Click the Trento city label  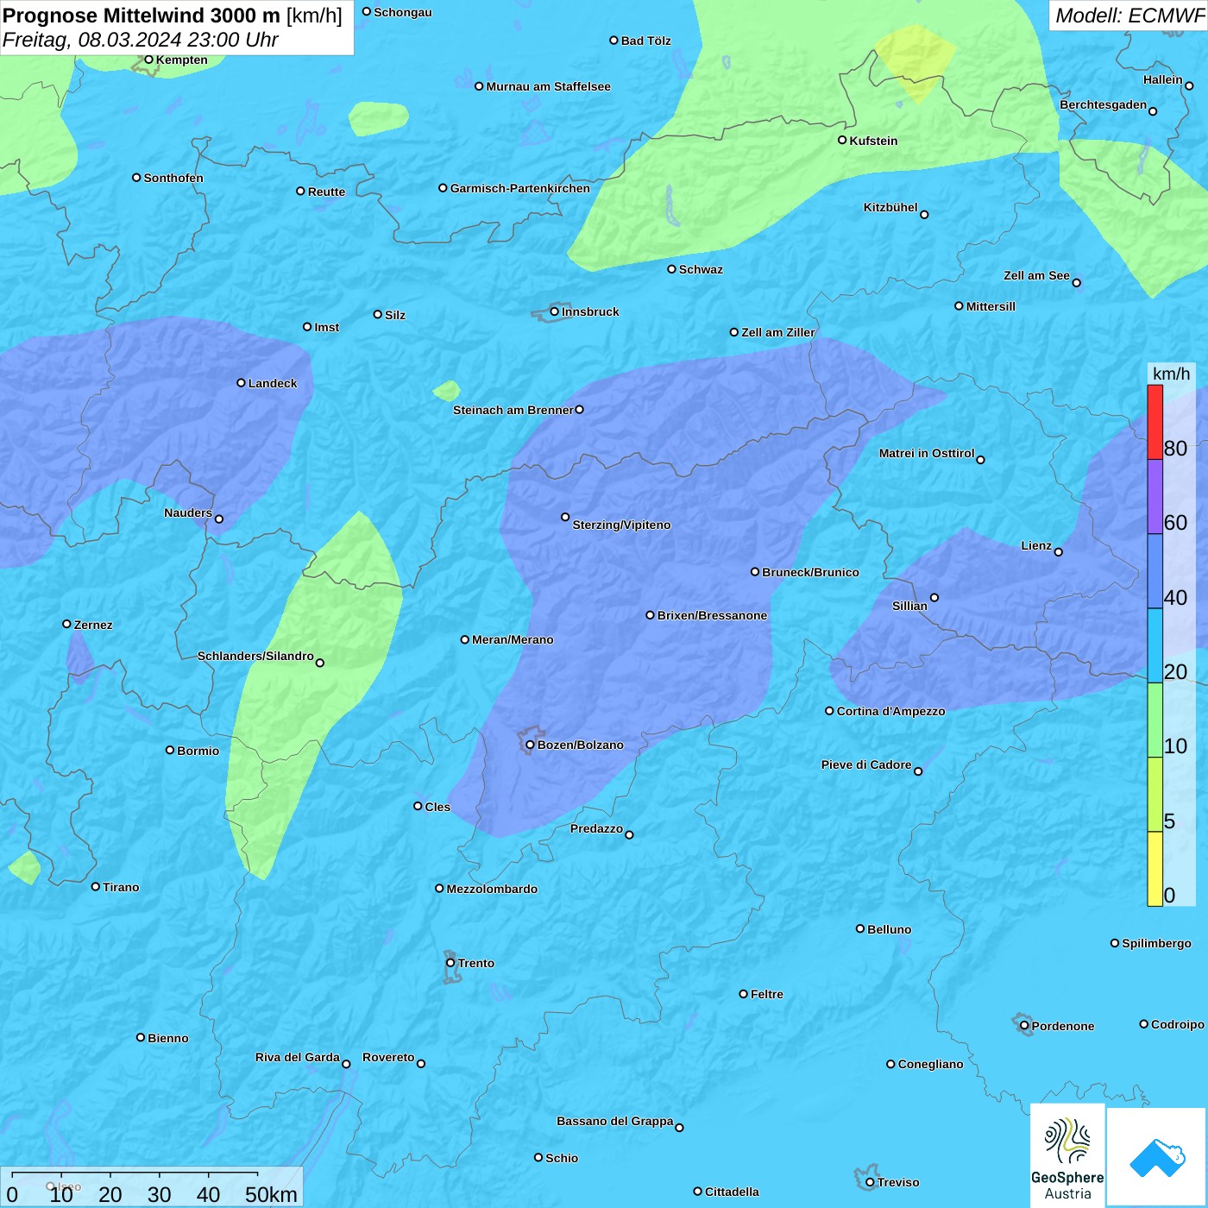coord(476,963)
